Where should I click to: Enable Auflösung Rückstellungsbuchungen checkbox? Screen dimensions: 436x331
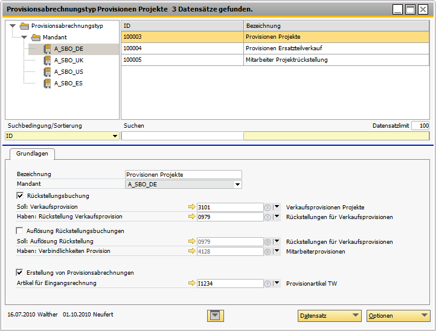pyautogui.click(x=20, y=231)
